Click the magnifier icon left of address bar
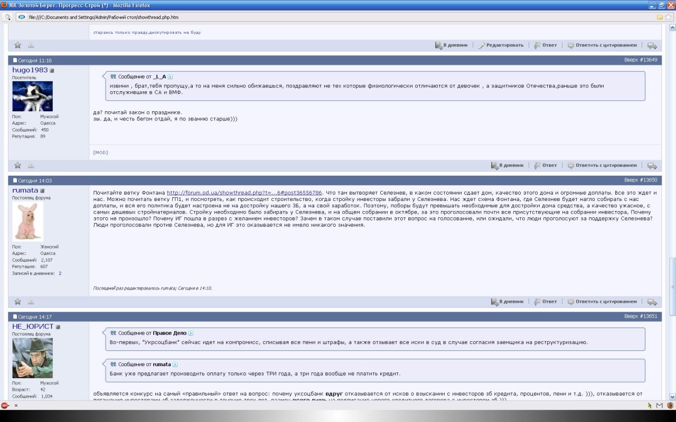 coord(7,17)
